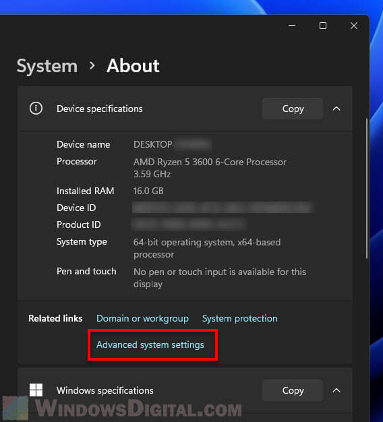This screenshot has height=422, width=383.
Task: Click the DESKTOP device name value
Action: tap(172, 144)
